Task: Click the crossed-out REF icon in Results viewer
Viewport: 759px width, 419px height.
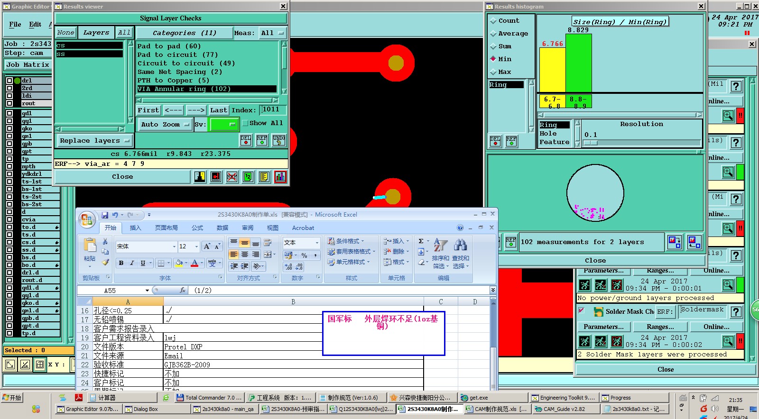Action: [x=231, y=177]
